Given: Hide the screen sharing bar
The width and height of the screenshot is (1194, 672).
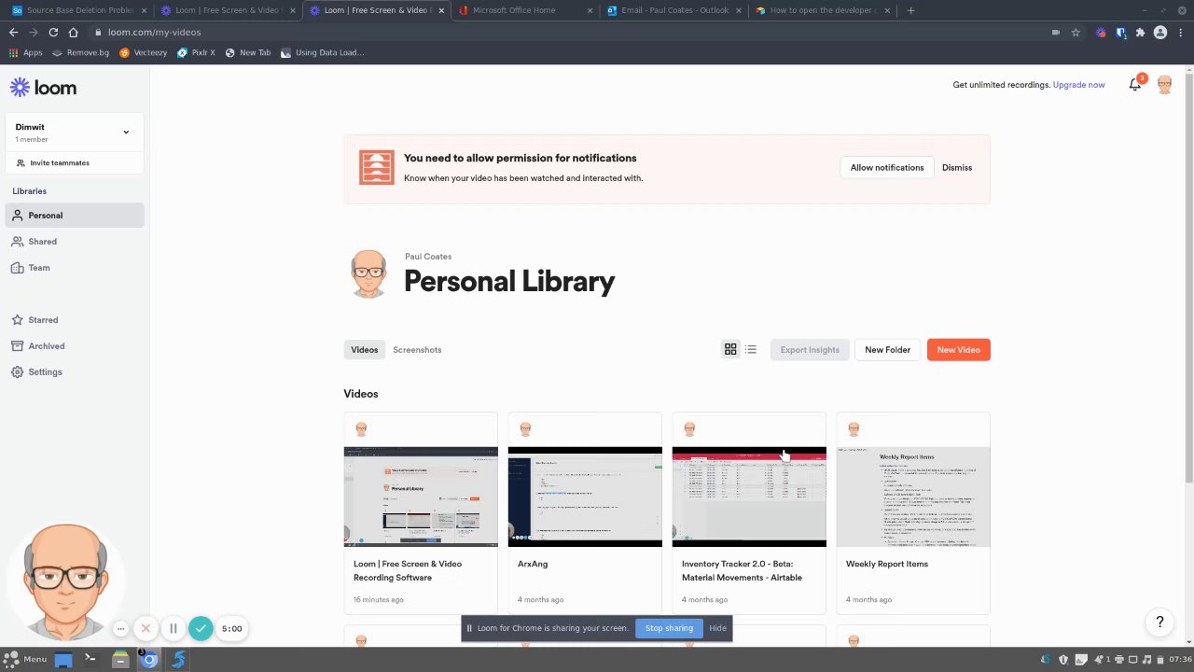Looking at the screenshot, I should pos(717,628).
